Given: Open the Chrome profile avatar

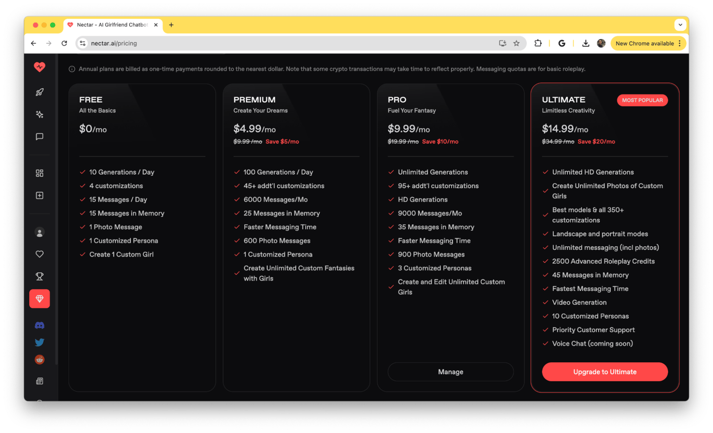Looking at the screenshot, I should (601, 43).
